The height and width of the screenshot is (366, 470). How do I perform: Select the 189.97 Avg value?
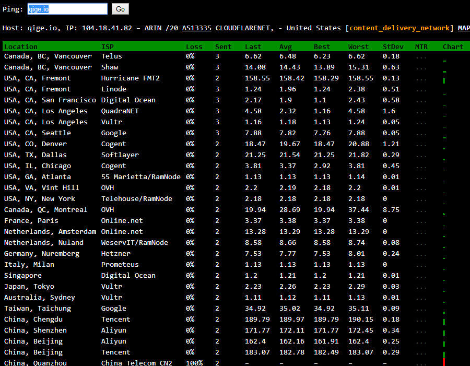click(x=291, y=320)
